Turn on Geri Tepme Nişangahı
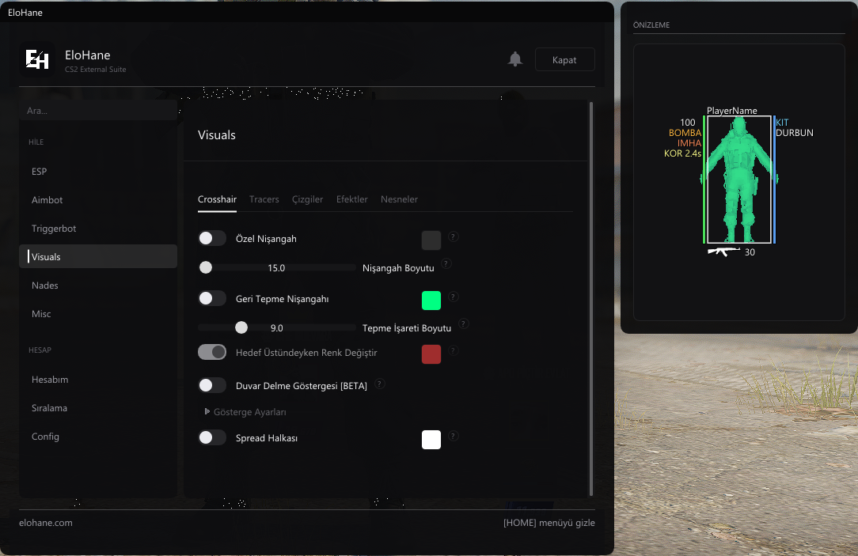 [212, 298]
